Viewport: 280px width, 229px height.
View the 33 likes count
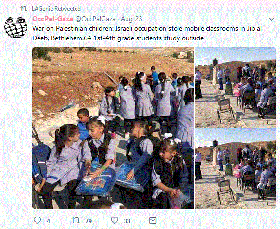127,221
